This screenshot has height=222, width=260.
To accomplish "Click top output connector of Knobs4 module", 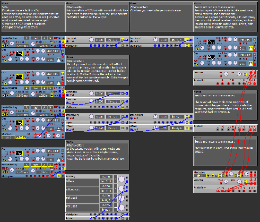I will (x=127, y=182).
